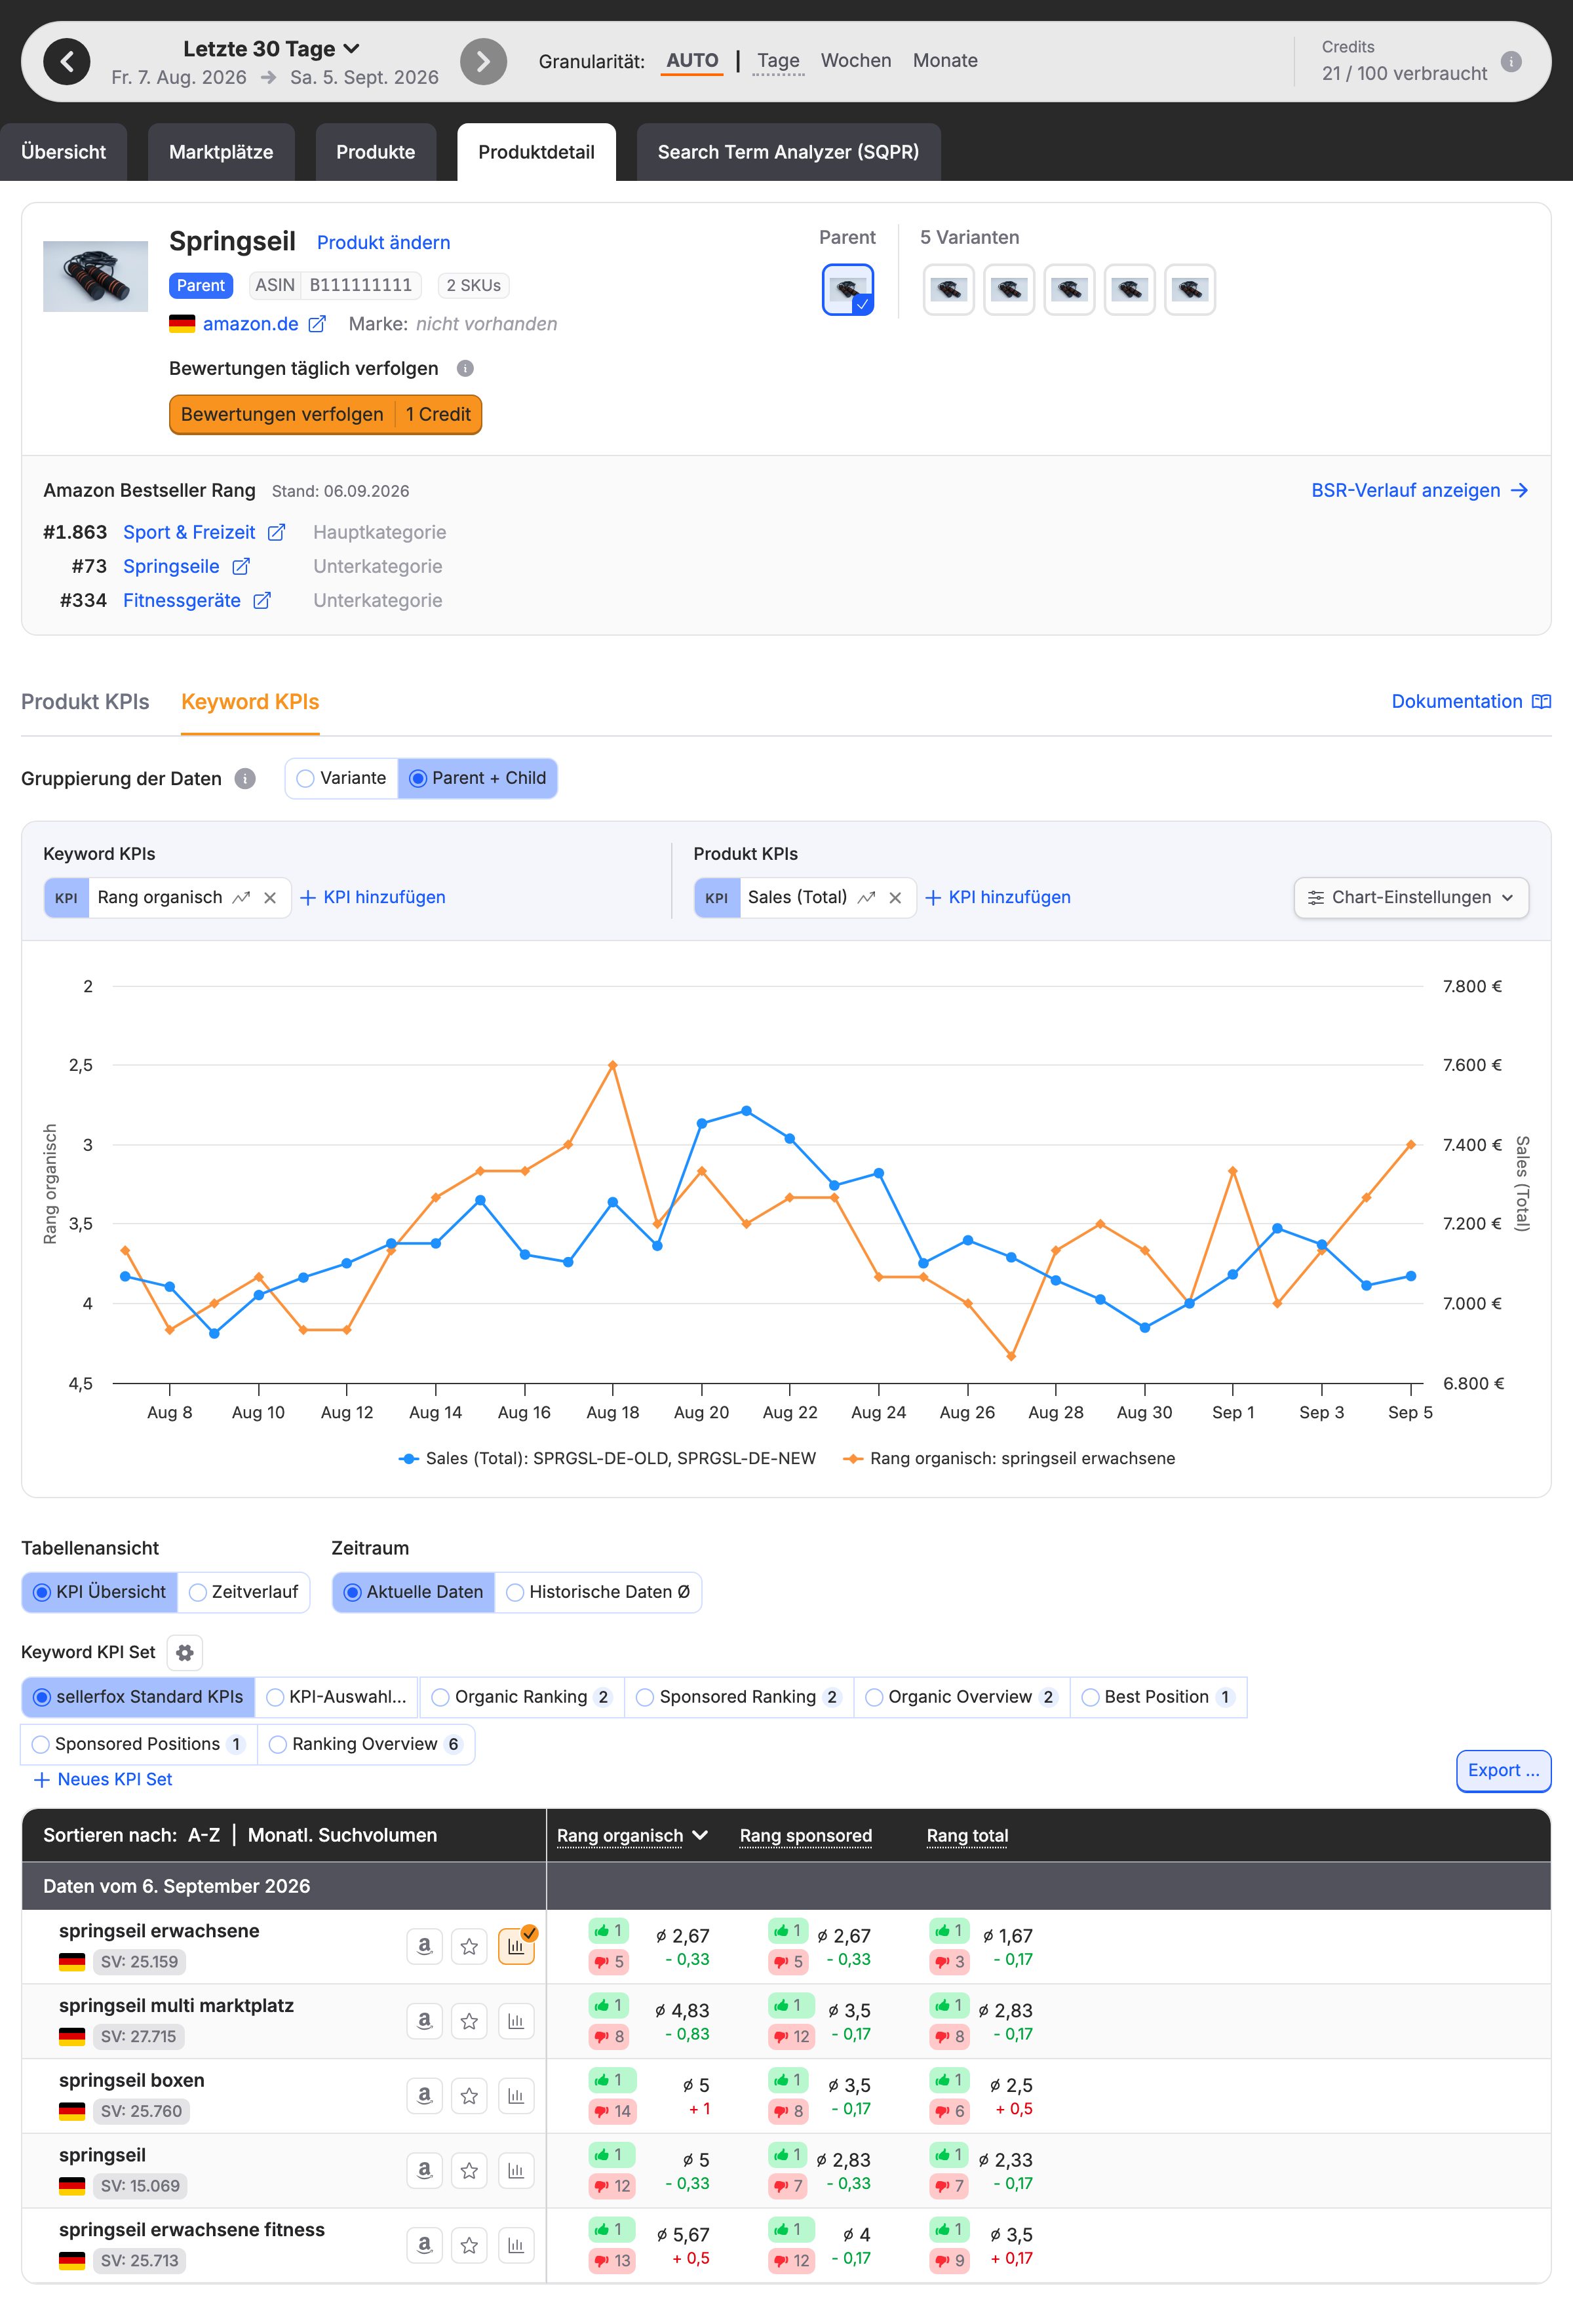This screenshot has height=2324, width=1573.
Task: Select Sponsored Ranking KPI set
Action: [739, 1697]
